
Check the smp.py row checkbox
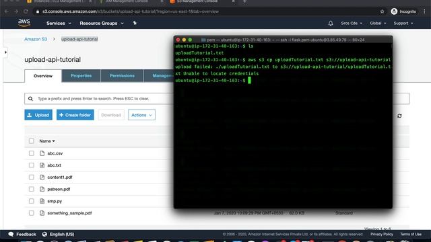click(32, 201)
